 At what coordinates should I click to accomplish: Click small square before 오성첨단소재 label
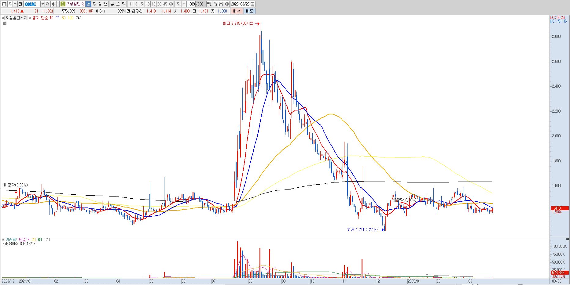tap(3, 18)
